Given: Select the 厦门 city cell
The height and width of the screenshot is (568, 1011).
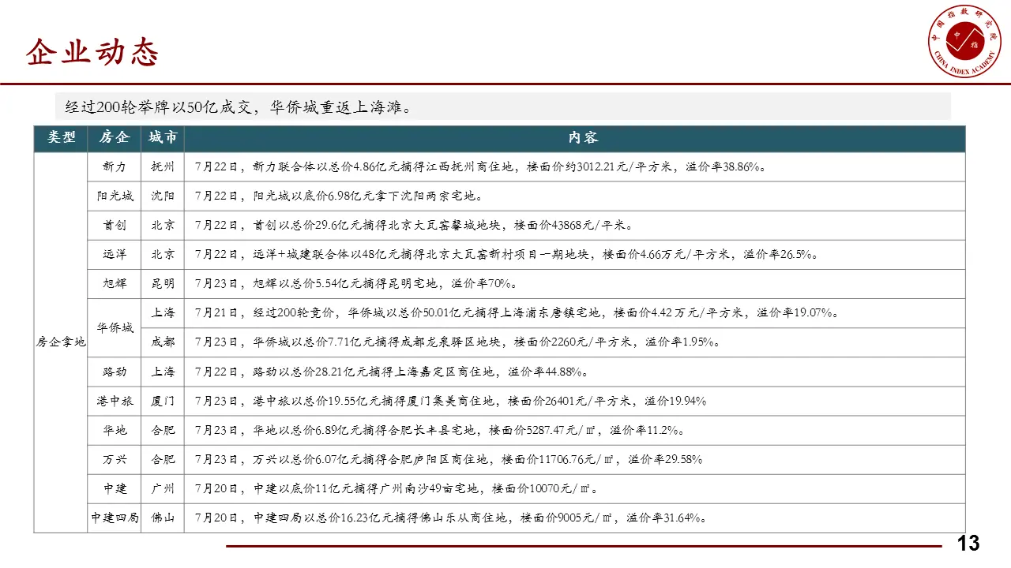Looking at the screenshot, I should [x=163, y=401].
